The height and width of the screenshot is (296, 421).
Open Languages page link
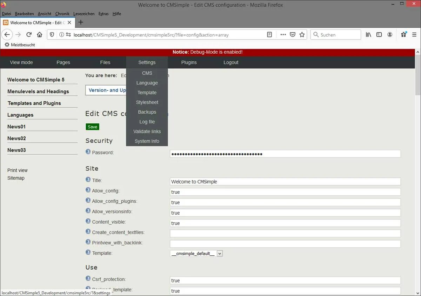click(20, 115)
